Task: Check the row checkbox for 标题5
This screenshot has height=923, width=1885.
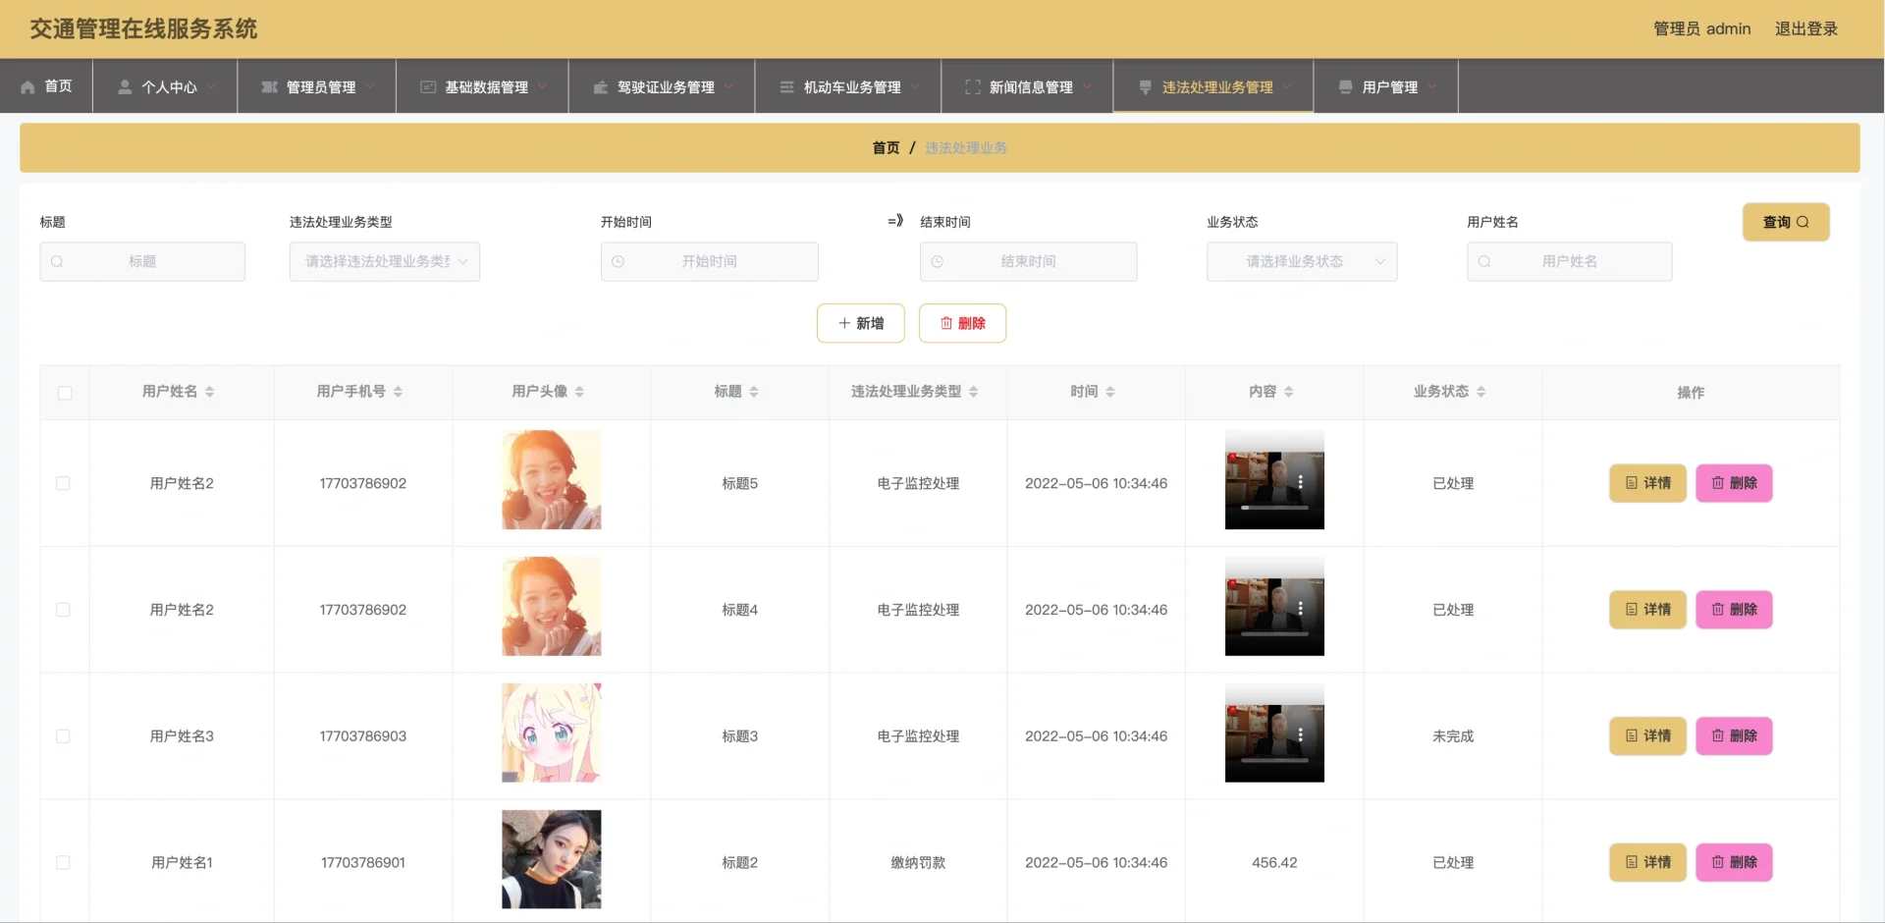Action: 64,483
